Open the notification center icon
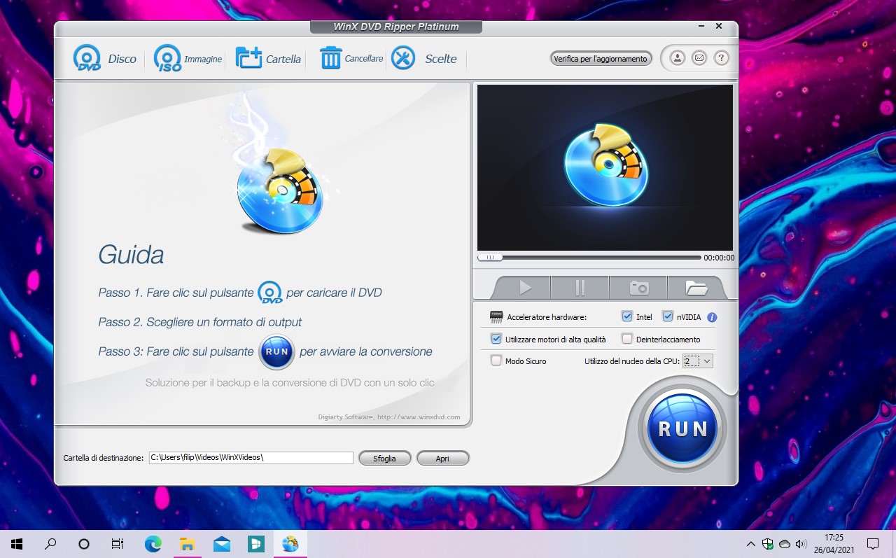Image resolution: width=896 pixels, height=558 pixels. tap(873, 543)
